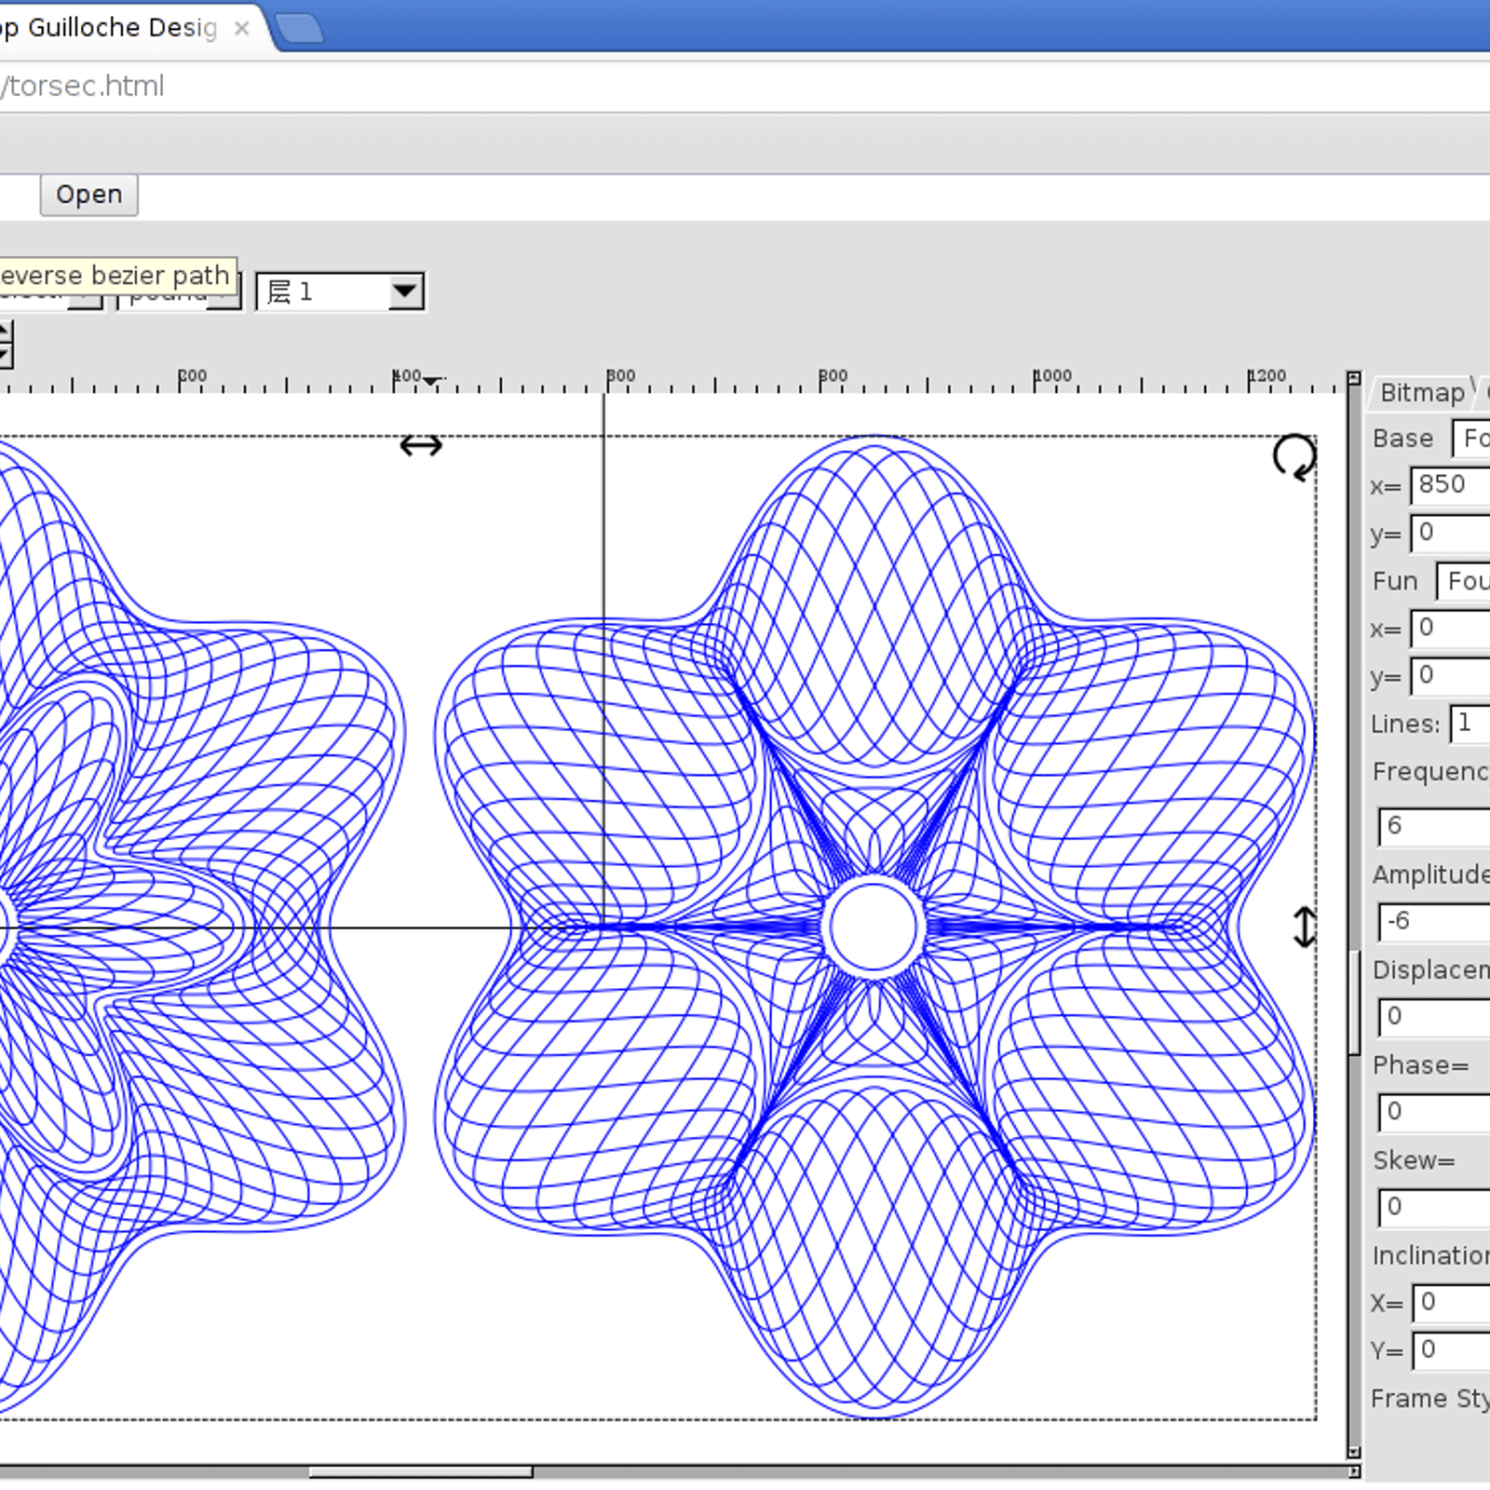Click the Frequency label

(1430, 772)
